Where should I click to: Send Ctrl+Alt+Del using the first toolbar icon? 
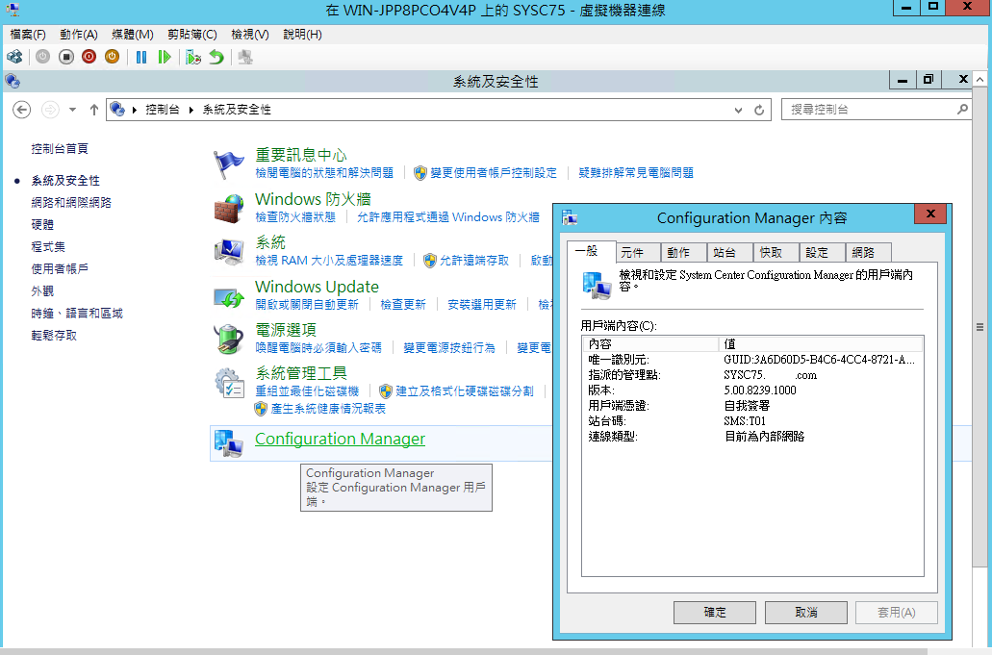pyautogui.click(x=14, y=57)
